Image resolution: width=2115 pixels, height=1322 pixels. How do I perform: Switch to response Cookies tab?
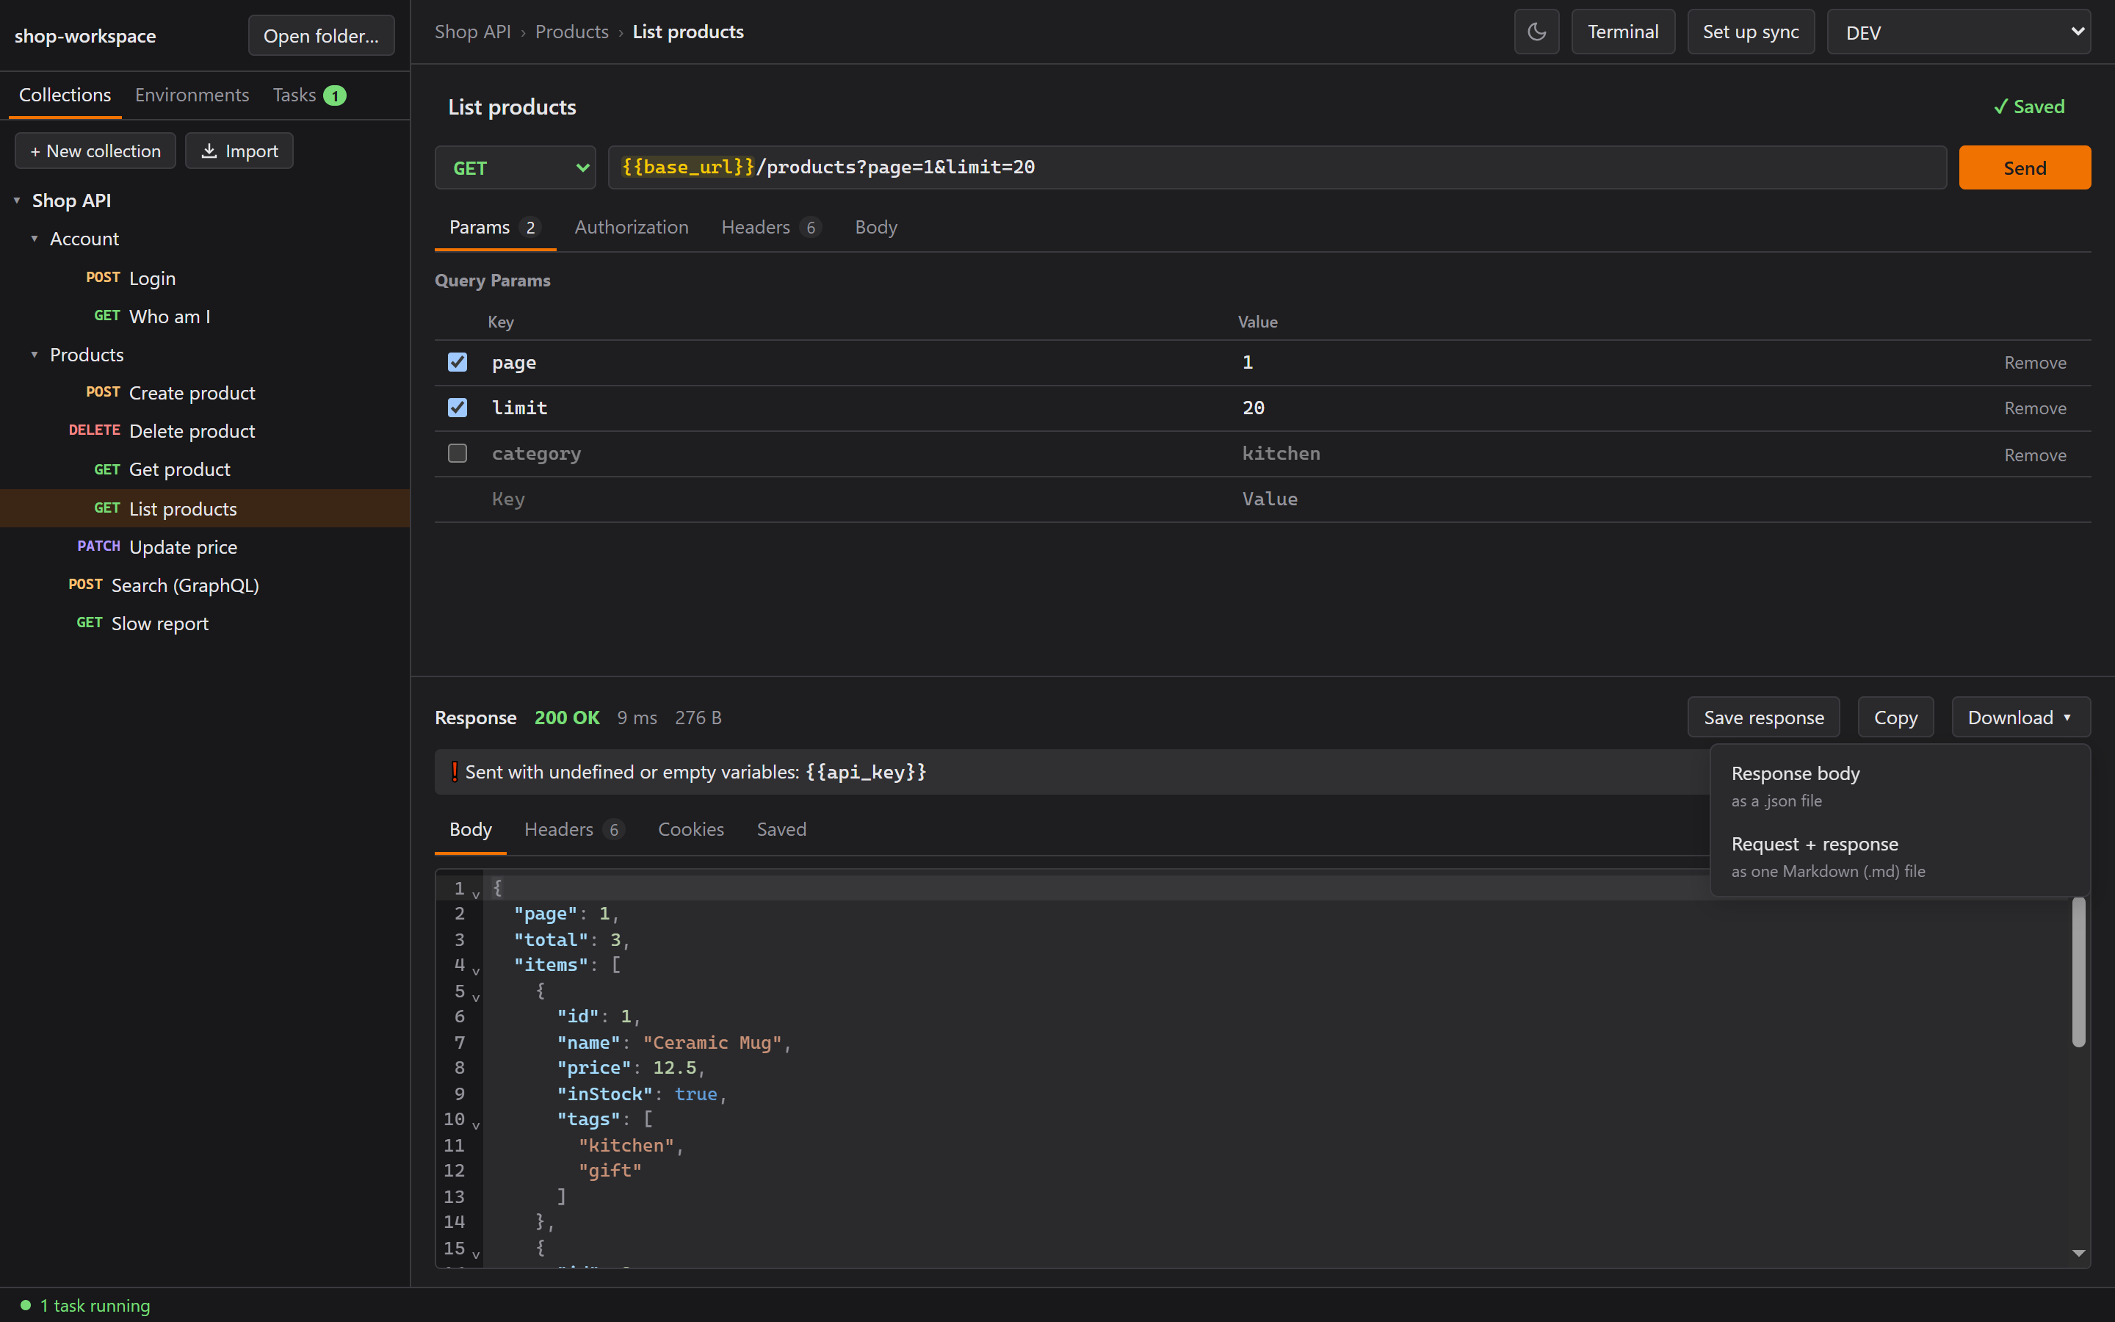tap(690, 829)
